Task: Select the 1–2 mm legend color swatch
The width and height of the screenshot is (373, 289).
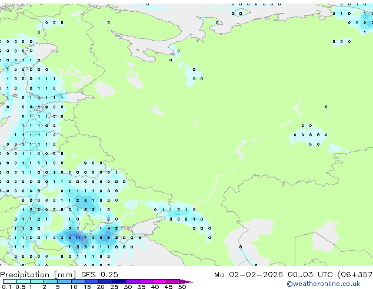Action: [x=37, y=281]
